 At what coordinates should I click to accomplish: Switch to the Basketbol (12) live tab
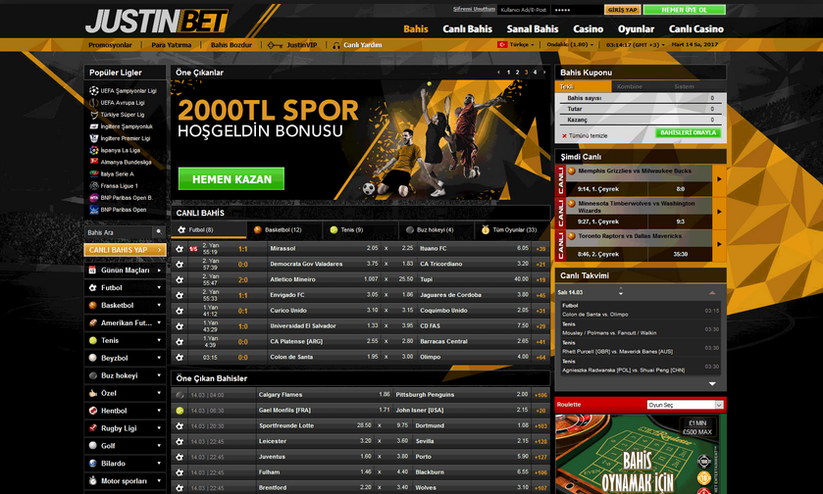point(283,229)
